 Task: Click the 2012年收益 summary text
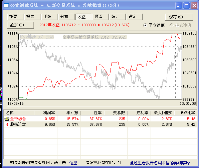pyautogui.click(x=84, y=25)
